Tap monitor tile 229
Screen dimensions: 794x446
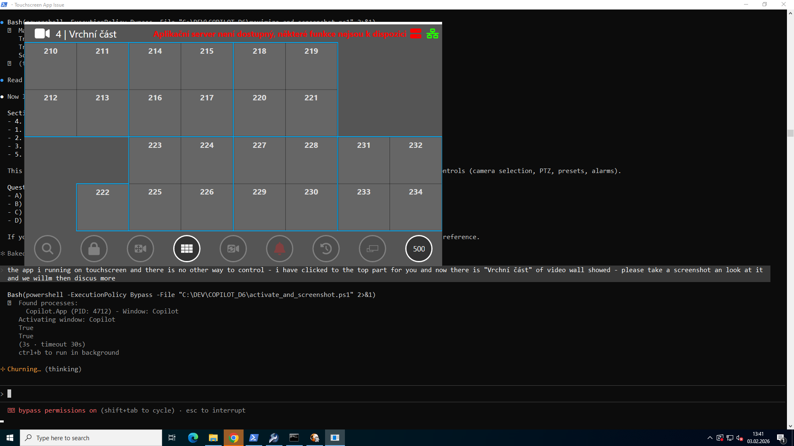point(259,207)
